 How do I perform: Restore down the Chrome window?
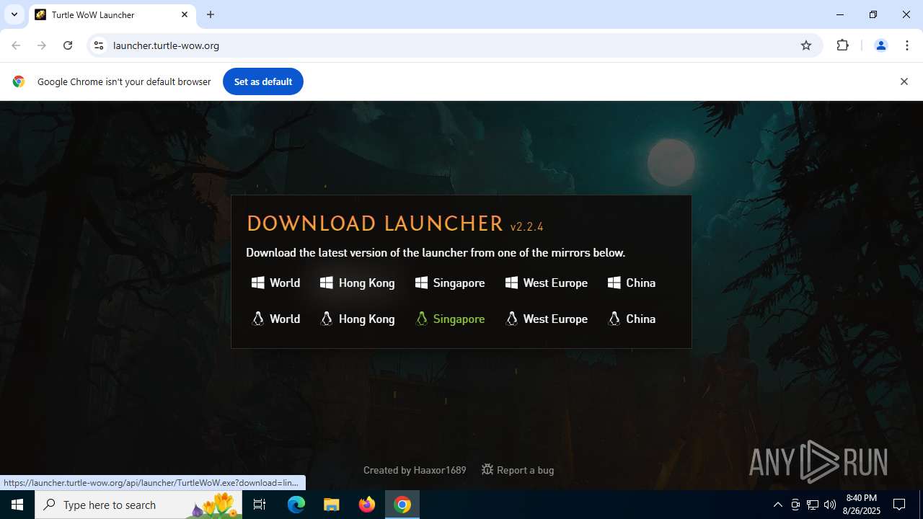[x=873, y=14]
